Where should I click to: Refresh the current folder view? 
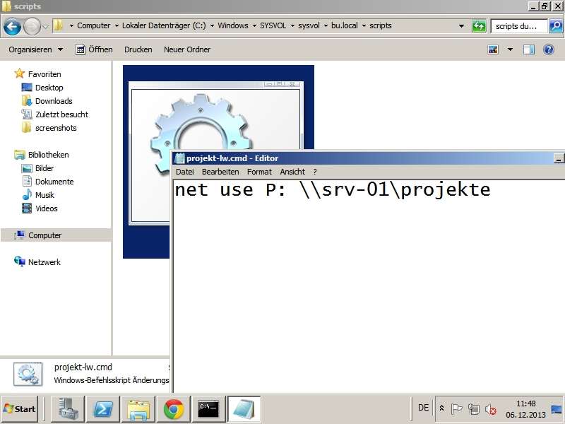479,25
